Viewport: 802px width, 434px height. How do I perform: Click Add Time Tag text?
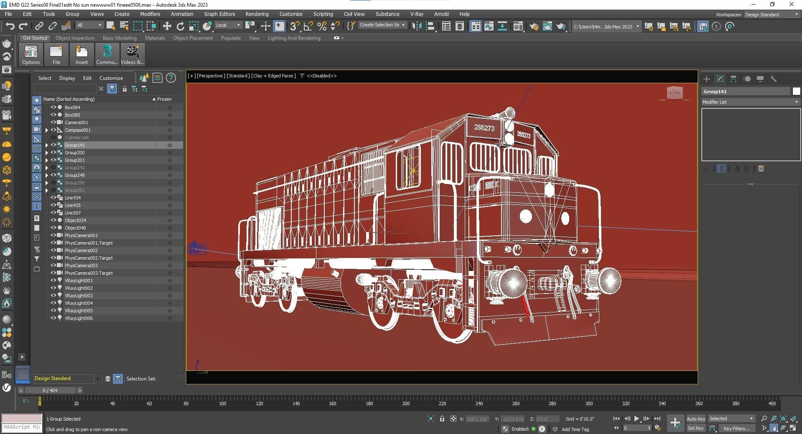pos(575,429)
